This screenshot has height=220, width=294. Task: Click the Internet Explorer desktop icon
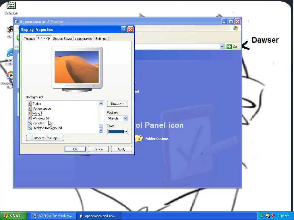10,53
